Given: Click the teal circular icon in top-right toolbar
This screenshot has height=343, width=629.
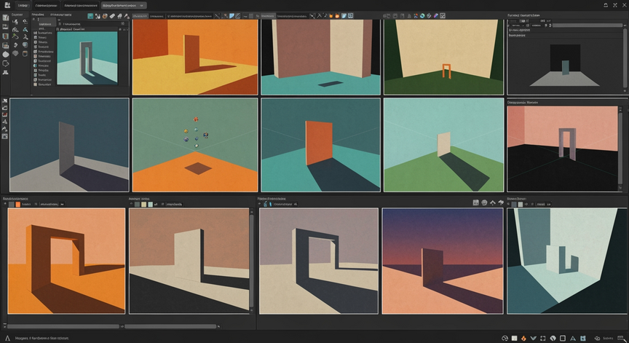Looking at the screenshot, I should pyautogui.click(x=422, y=15).
